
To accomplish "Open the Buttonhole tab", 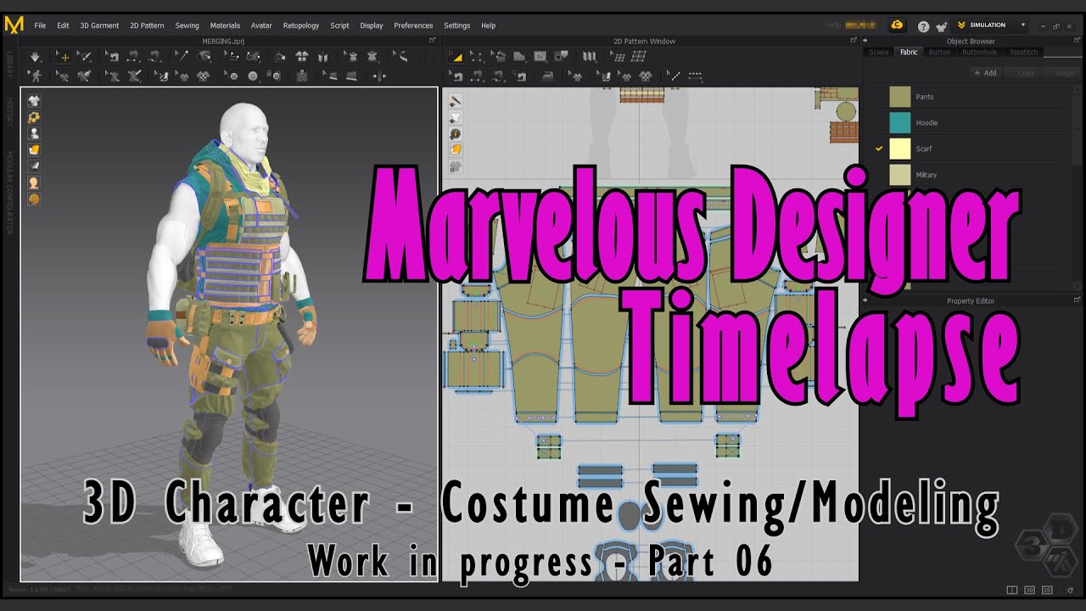I will click(979, 52).
